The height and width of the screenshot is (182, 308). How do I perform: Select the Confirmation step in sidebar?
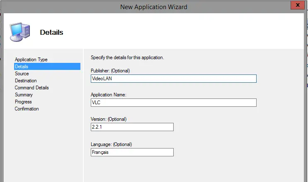[x=27, y=109]
